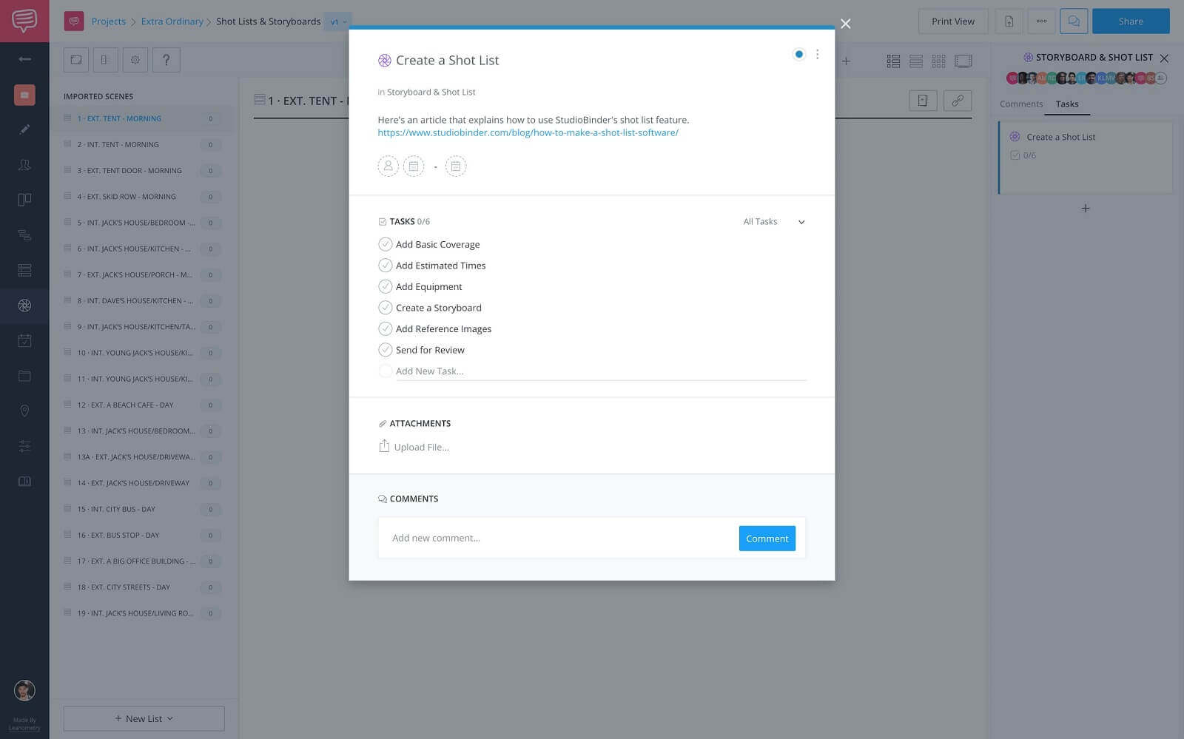
Task: Open the card's vertical dots menu
Action: 817,54
